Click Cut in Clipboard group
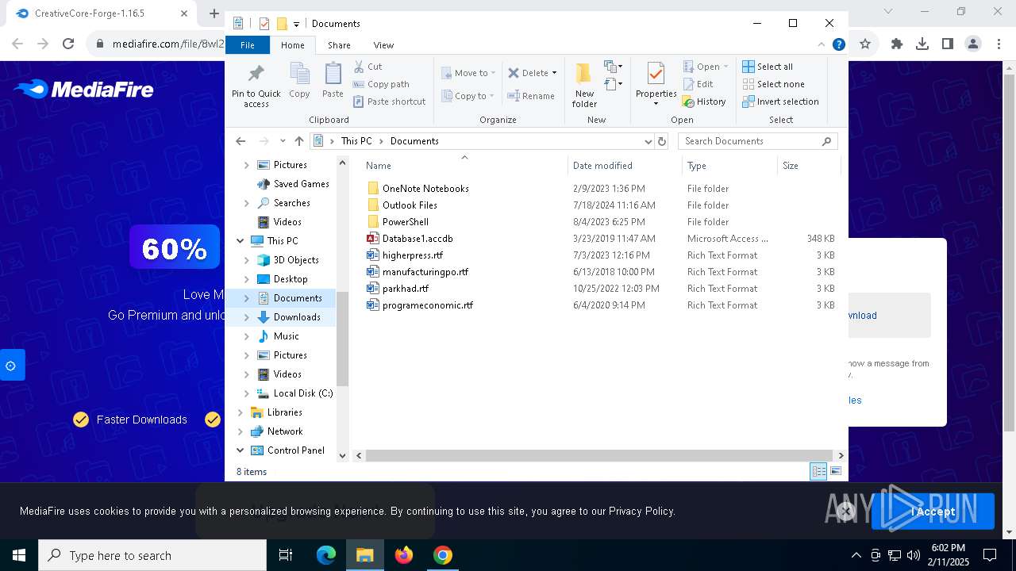The width and height of the screenshot is (1016, 571). click(368, 67)
